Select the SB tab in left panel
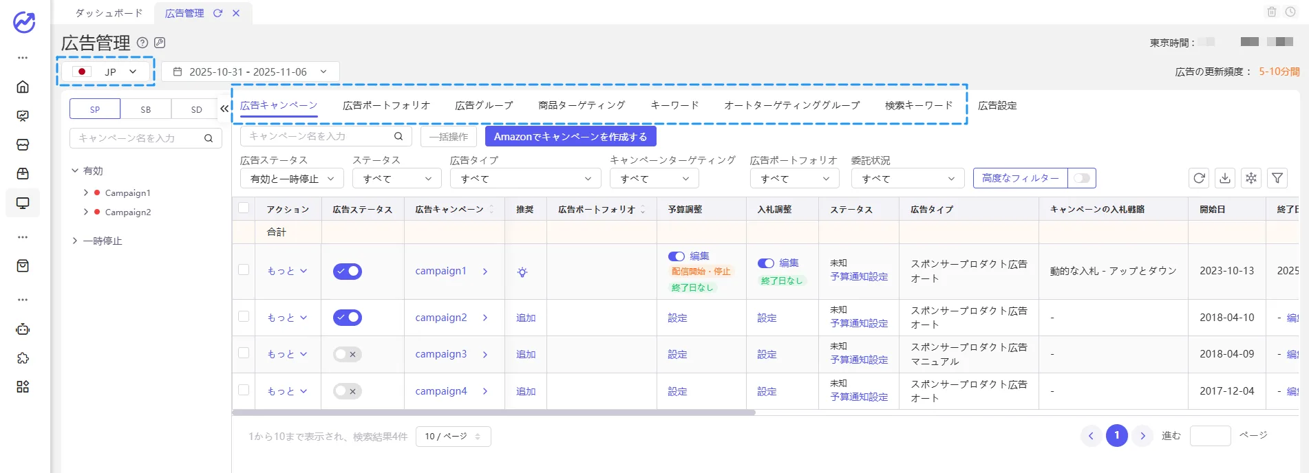Image resolution: width=1309 pixels, height=473 pixels. [146, 109]
